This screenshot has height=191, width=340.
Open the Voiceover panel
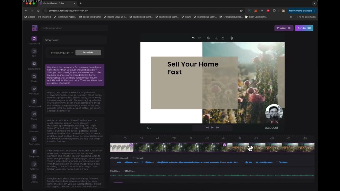34,90
